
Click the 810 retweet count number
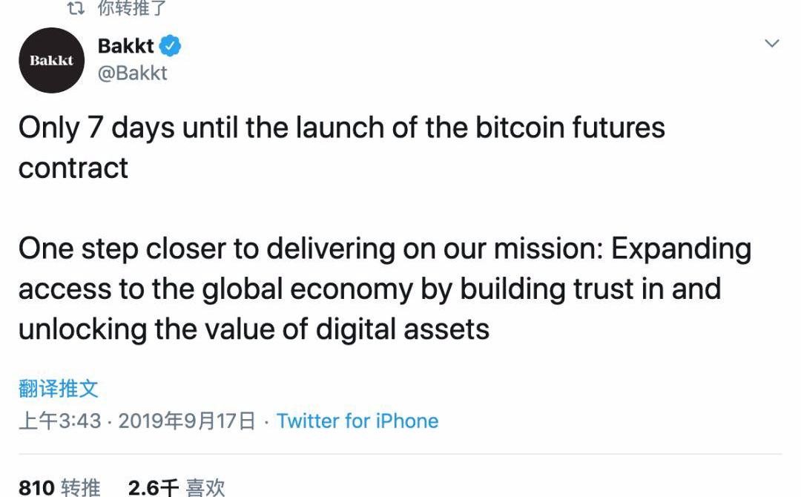coord(36,488)
